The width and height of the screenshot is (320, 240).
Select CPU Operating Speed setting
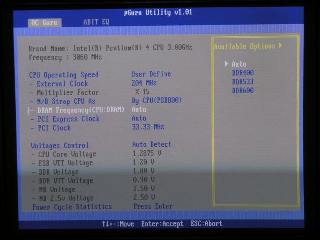point(64,75)
